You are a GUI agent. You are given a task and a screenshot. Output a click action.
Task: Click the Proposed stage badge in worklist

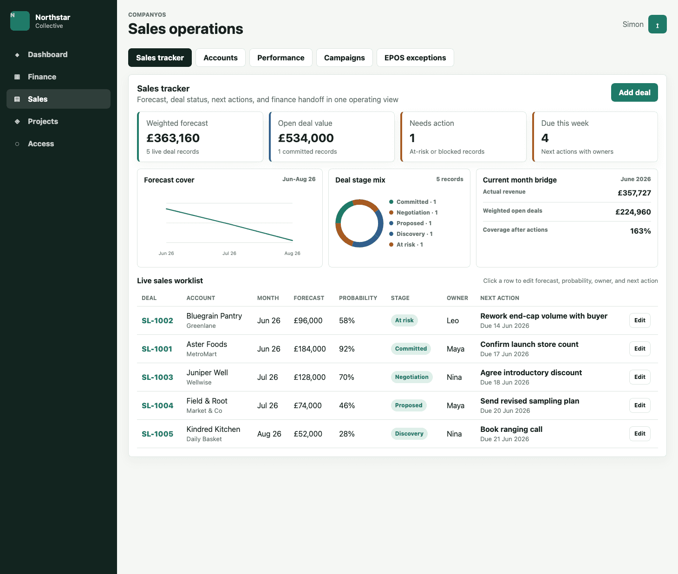[409, 405]
